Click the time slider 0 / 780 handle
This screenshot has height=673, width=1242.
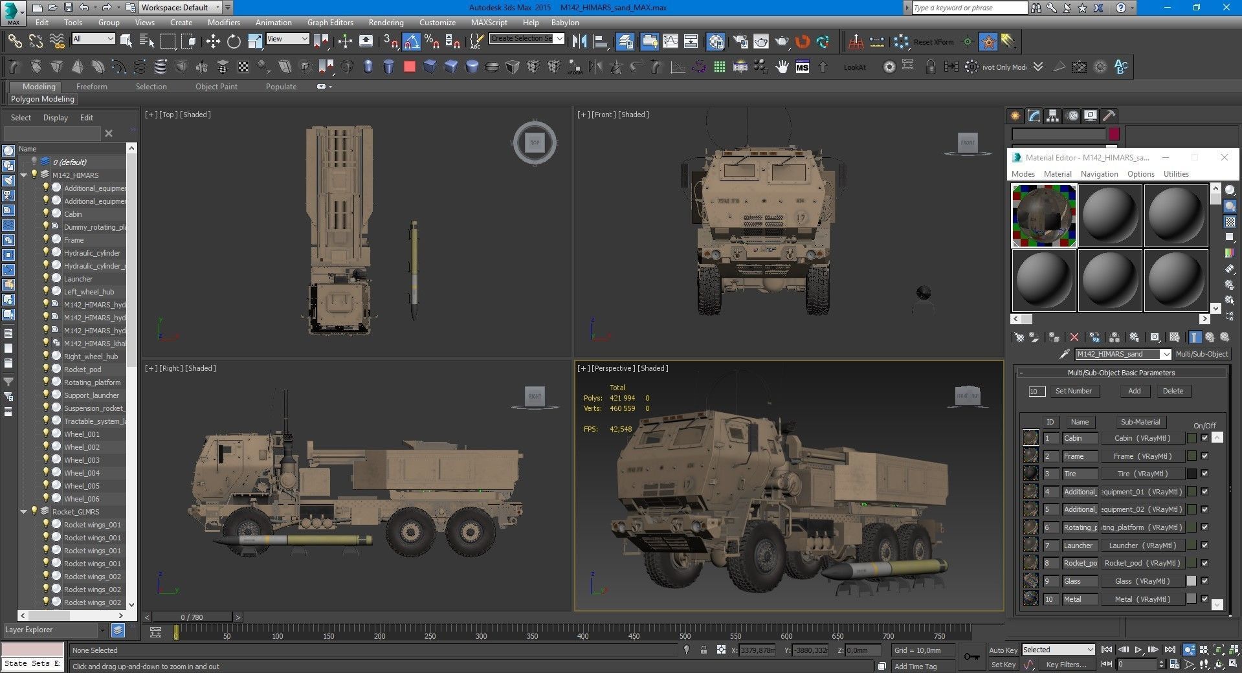click(x=192, y=617)
